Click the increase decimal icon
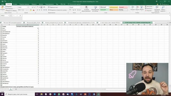The height and width of the screenshot is (96, 171). 78,10
